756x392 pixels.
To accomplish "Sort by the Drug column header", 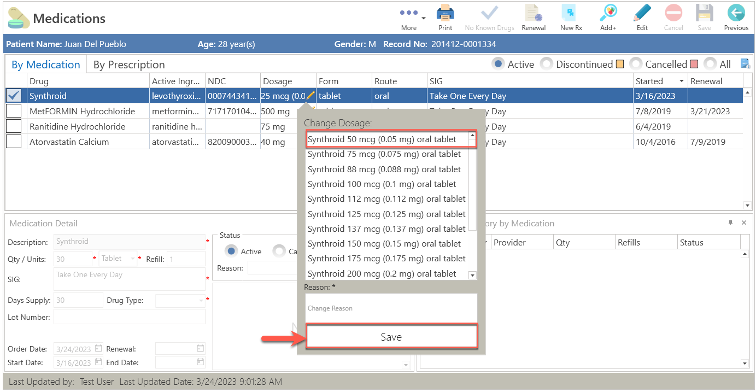I will pos(88,81).
